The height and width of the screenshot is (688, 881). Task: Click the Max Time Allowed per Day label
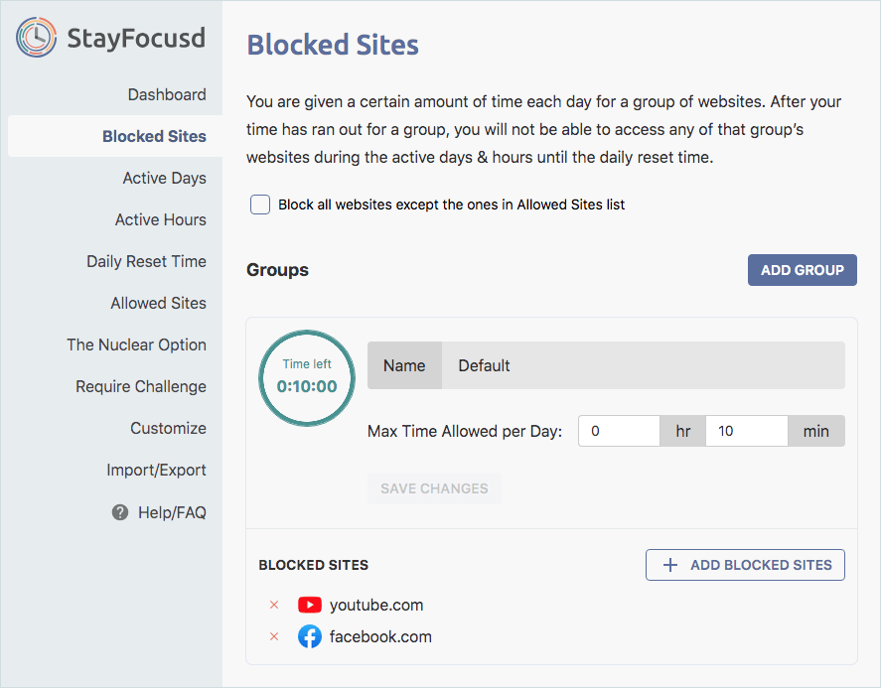point(465,431)
